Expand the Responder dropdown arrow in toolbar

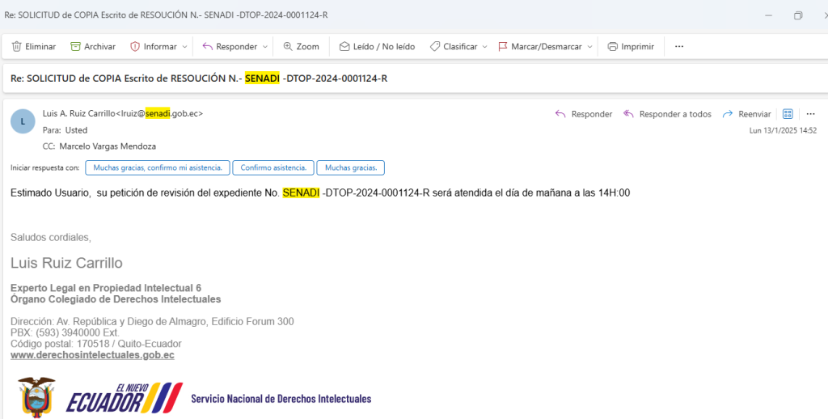265,47
